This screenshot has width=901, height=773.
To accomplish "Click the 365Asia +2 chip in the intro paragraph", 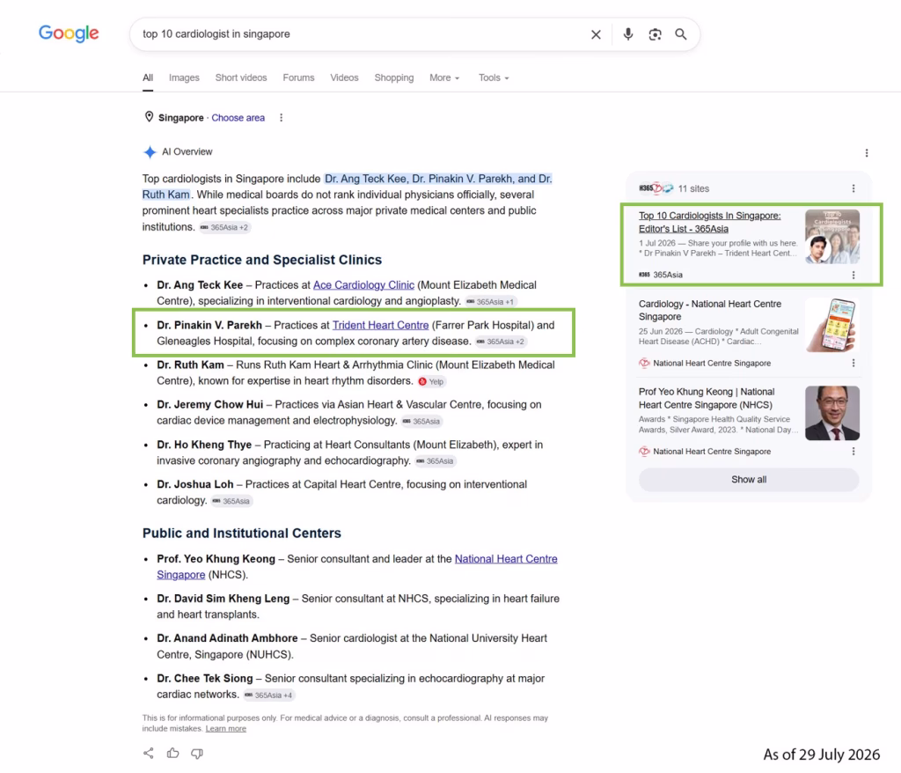I will pos(224,227).
